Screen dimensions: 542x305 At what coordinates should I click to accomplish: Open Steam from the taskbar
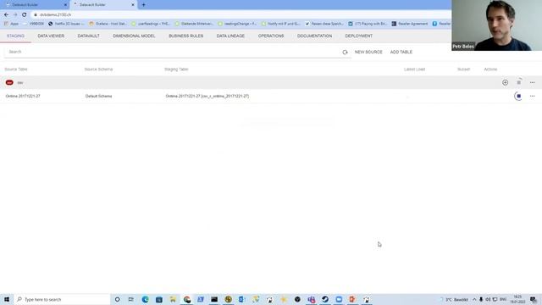pyautogui.click(x=325, y=299)
